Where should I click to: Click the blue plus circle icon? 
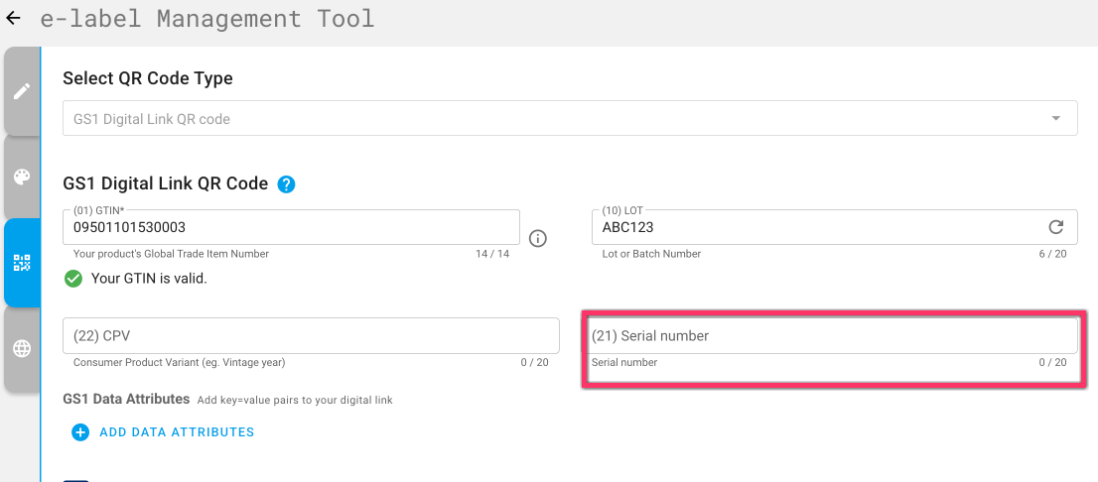[80, 432]
